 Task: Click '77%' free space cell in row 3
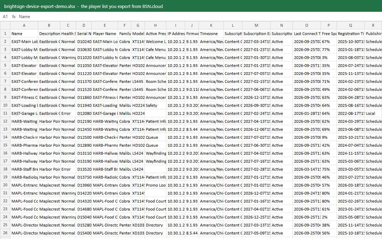[x=329, y=49]
